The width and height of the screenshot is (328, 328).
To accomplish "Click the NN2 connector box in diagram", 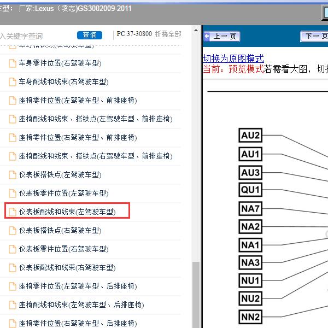I will [250, 317].
